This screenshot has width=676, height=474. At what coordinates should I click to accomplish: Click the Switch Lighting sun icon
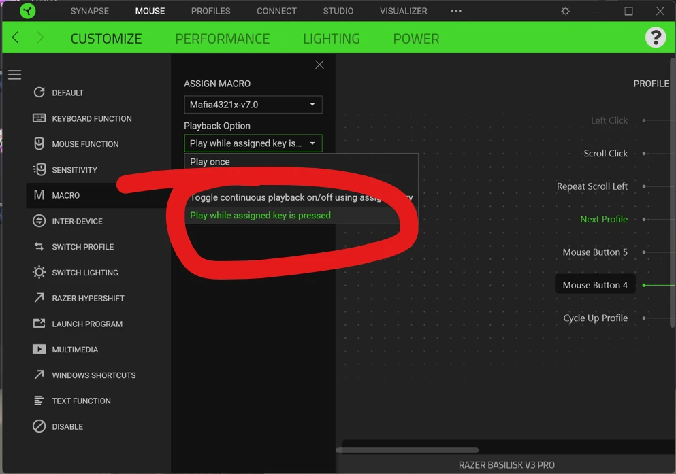pos(39,272)
